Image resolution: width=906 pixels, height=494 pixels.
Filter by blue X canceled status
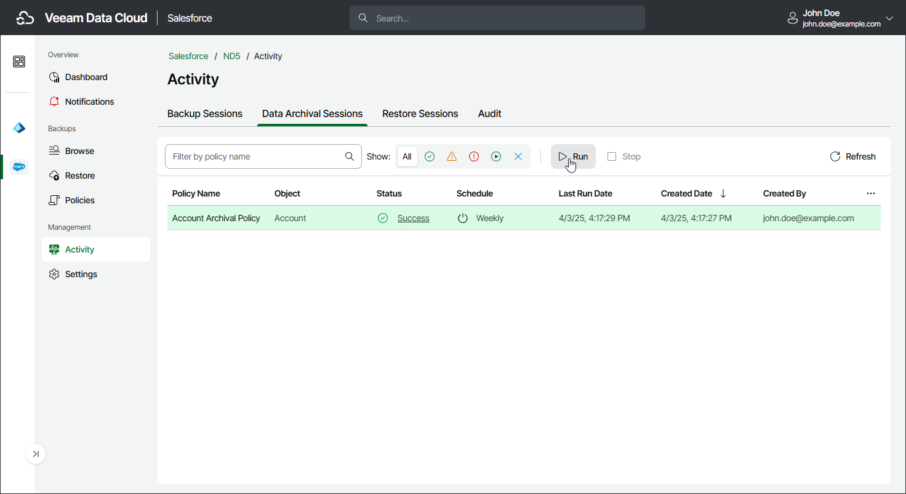tap(518, 156)
